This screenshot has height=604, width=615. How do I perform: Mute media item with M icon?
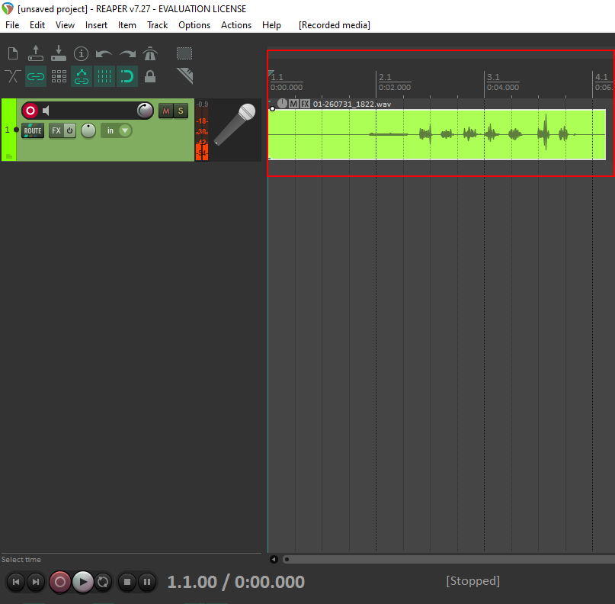[x=293, y=104]
